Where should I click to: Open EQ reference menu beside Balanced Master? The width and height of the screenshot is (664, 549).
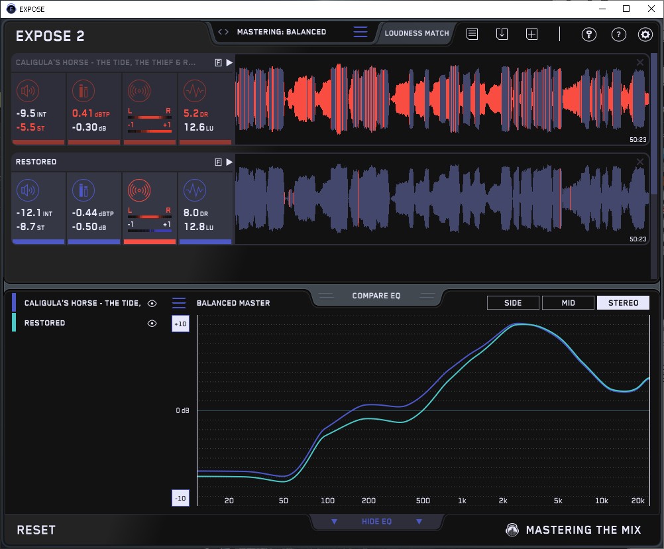(179, 303)
